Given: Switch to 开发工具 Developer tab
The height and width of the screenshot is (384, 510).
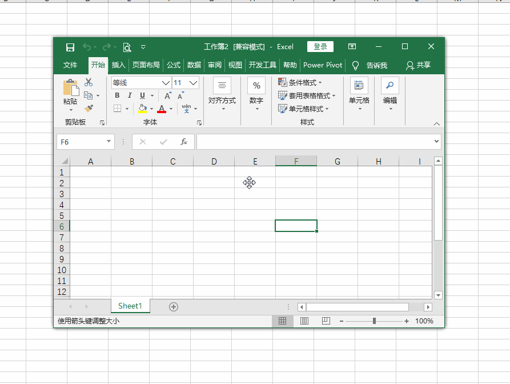Looking at the screenshot, I should pos(263,65).
